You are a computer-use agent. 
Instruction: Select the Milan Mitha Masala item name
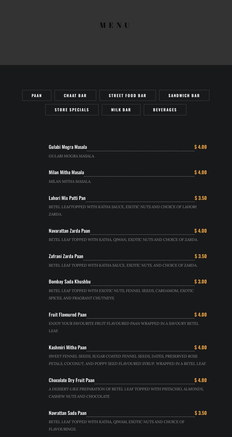pyautogui.click(x=66, y=172)
